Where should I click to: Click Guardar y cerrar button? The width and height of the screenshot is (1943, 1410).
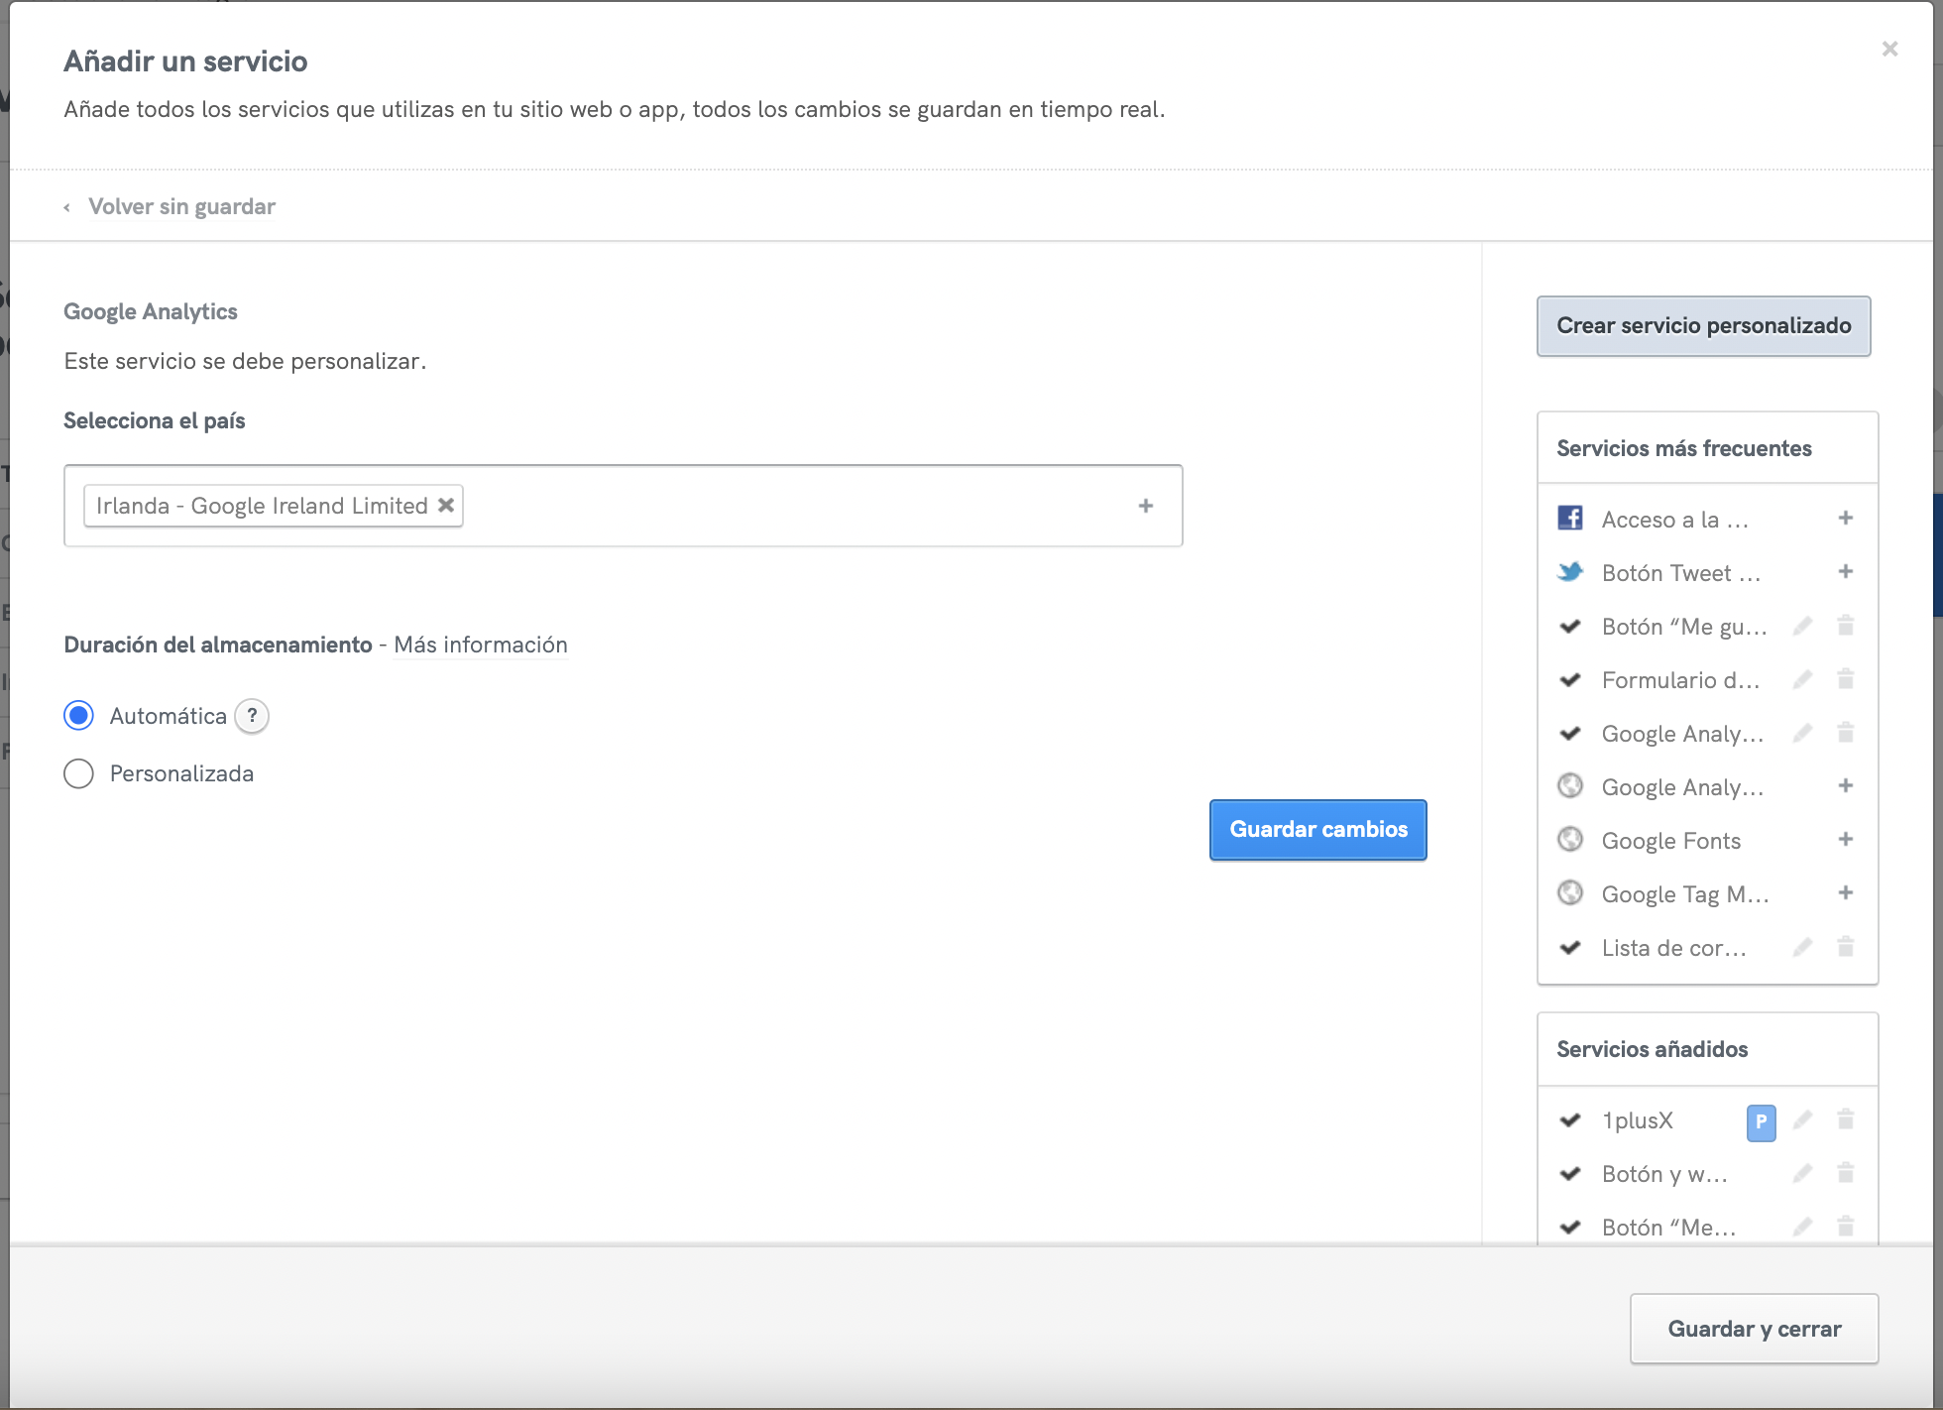click(1754, 1329)
